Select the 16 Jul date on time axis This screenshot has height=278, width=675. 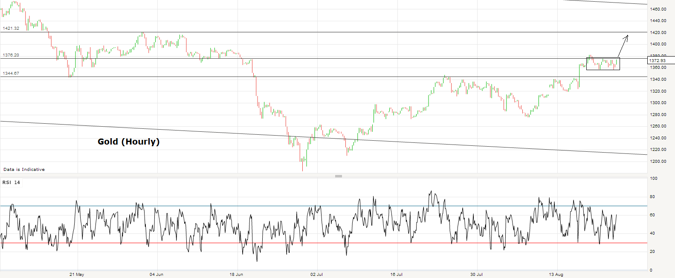click(396, 275)
